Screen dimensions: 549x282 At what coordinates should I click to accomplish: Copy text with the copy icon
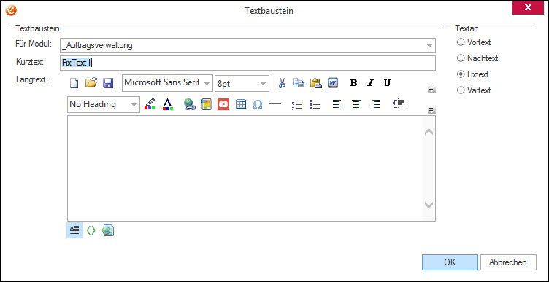[x=299, y=83]
